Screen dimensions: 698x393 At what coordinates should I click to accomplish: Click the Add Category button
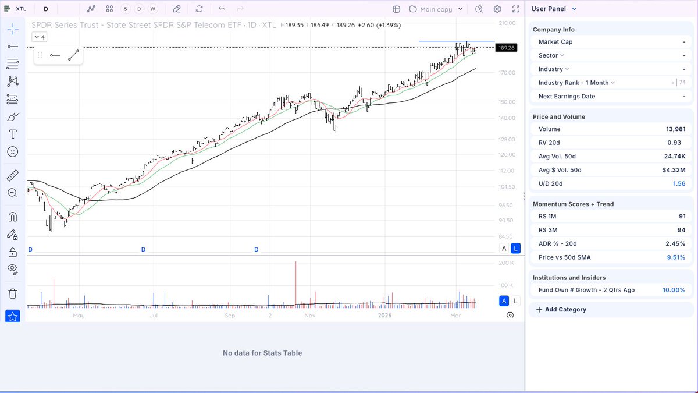point(561,310)
